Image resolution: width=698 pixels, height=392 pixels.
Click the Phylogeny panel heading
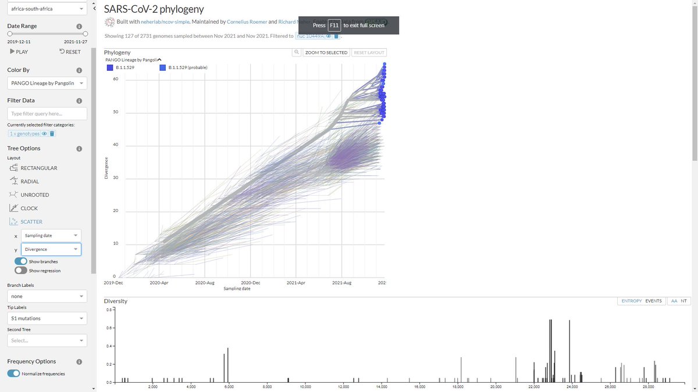pos(117,52)
